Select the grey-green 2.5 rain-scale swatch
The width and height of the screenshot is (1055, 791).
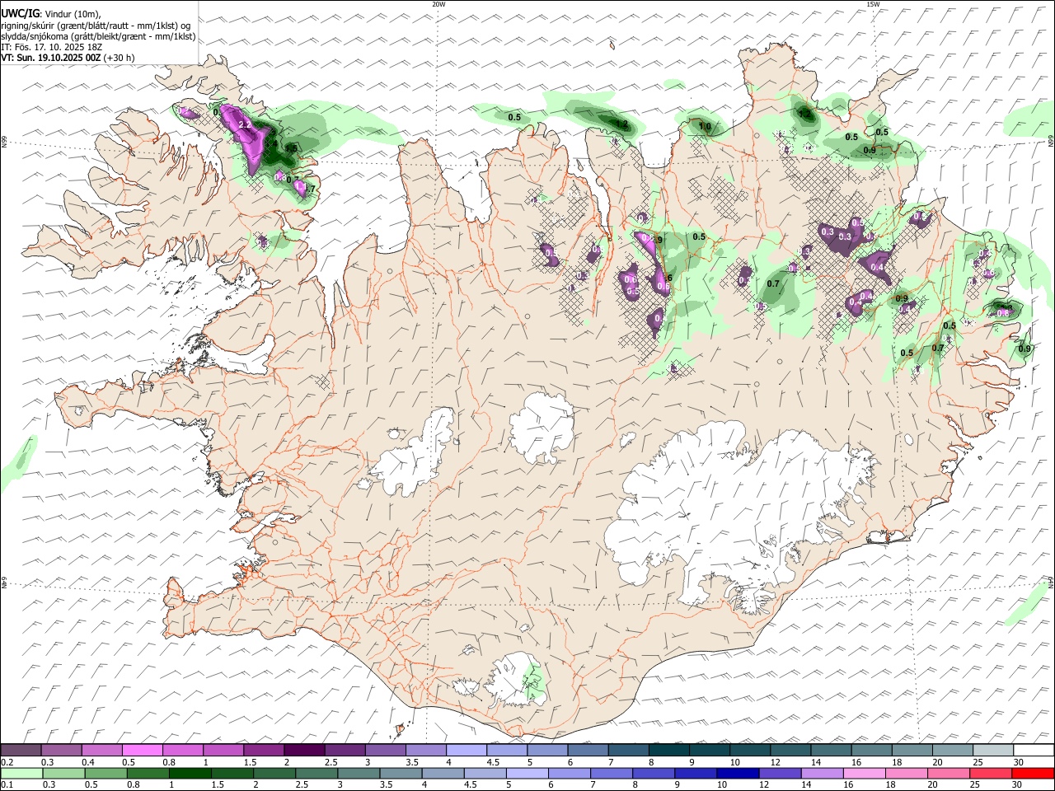(316, 773)
